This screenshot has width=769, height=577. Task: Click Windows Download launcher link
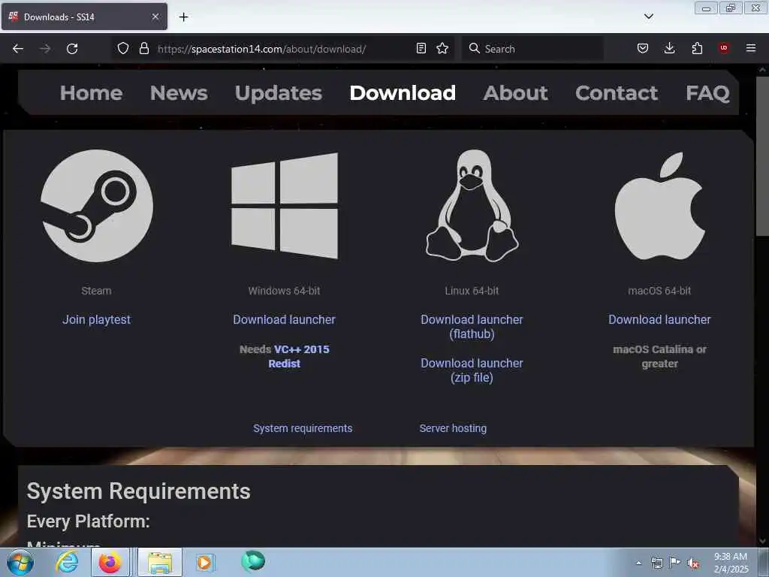(285, 319)
